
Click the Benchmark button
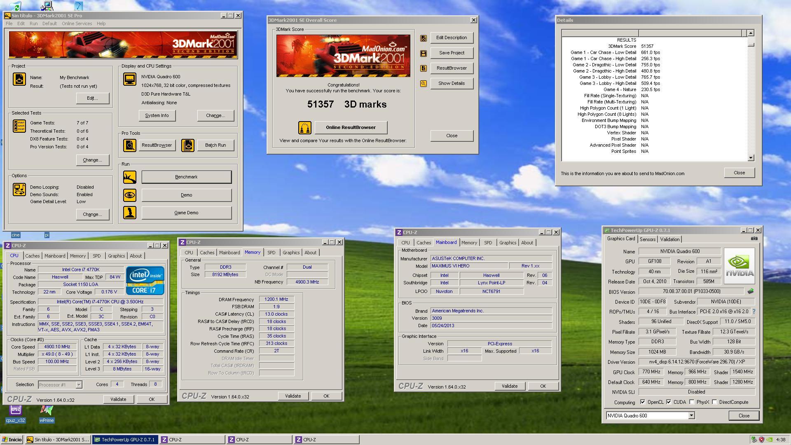pos(186,177)
